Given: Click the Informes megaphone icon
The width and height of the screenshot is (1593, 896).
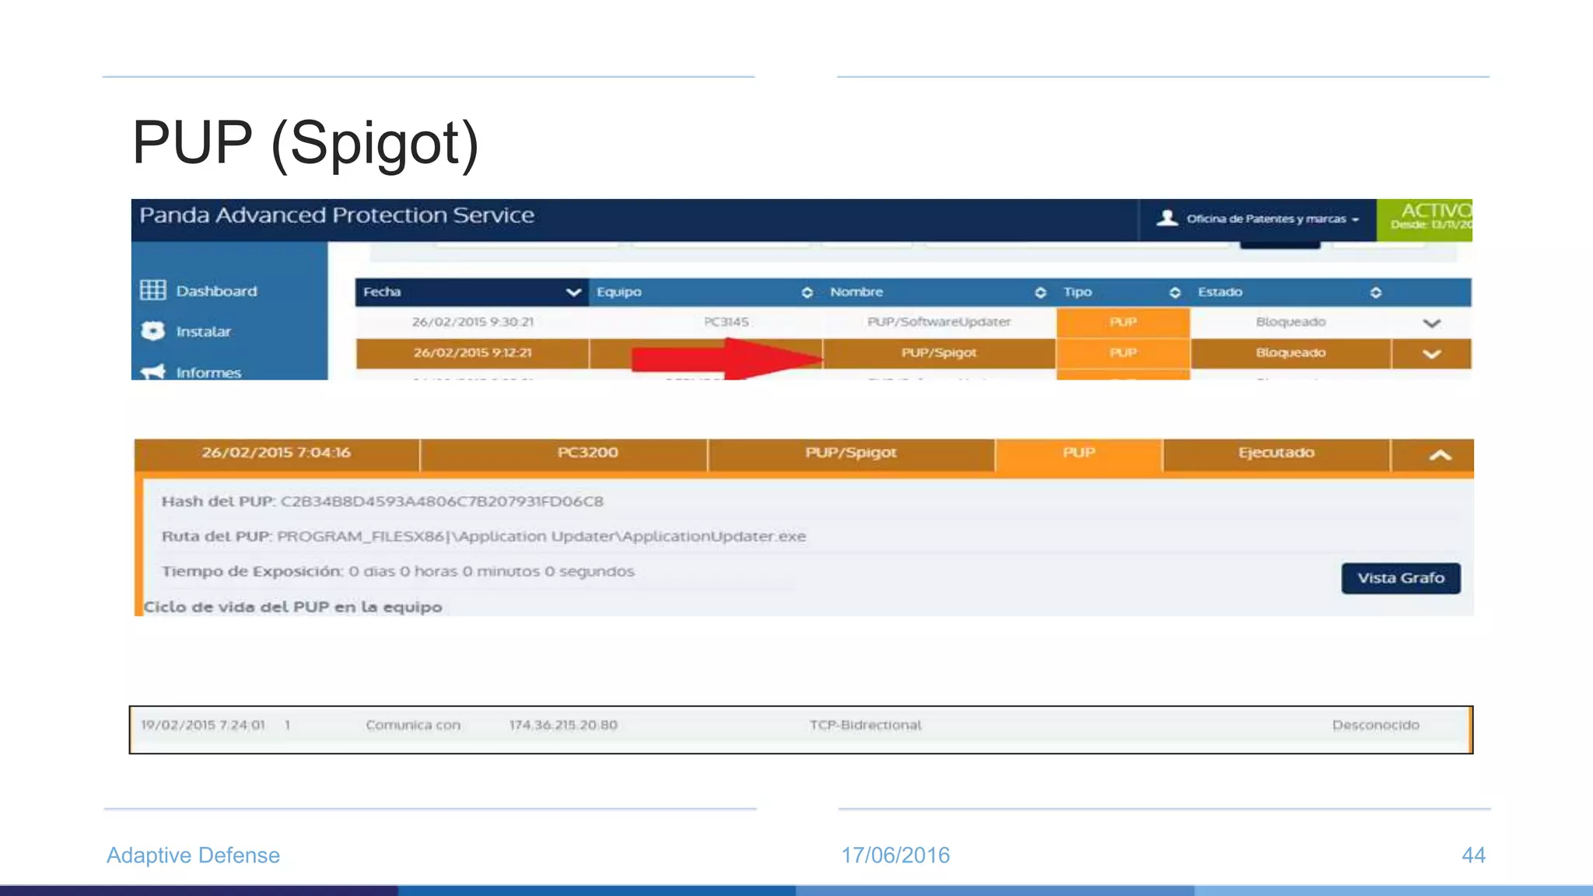Looking at the screenshot, I should tap(152, 372).
